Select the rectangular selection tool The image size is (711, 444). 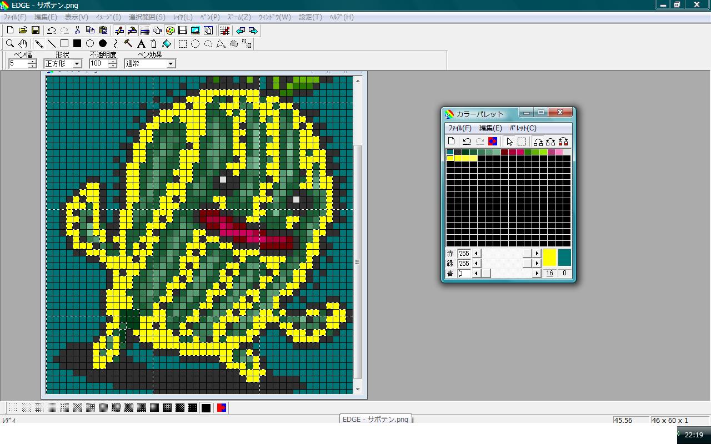click(x=183, y=43)
